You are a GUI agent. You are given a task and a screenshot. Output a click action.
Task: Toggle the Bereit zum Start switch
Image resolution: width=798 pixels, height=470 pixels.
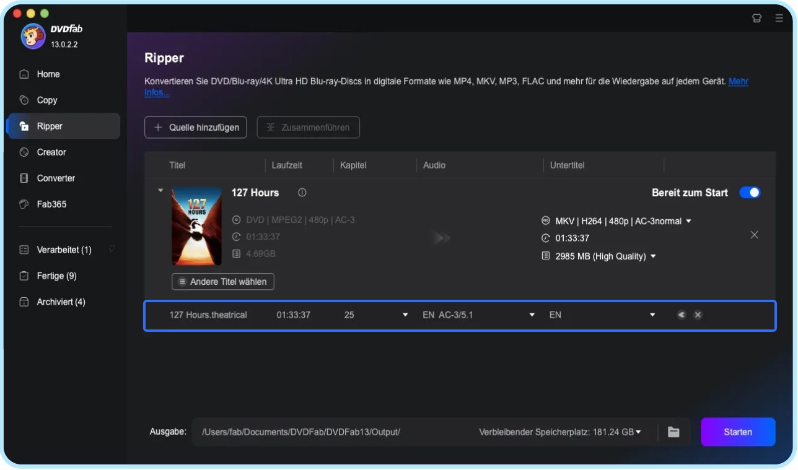[x=750, y=193]
